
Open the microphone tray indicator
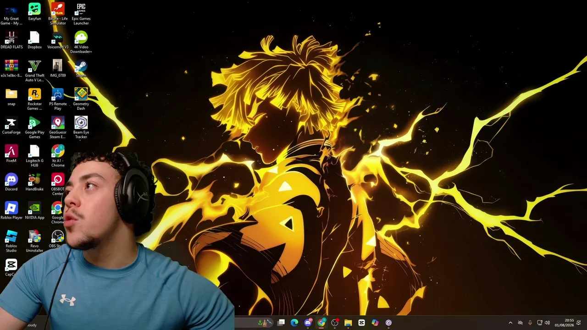(530, 323)
